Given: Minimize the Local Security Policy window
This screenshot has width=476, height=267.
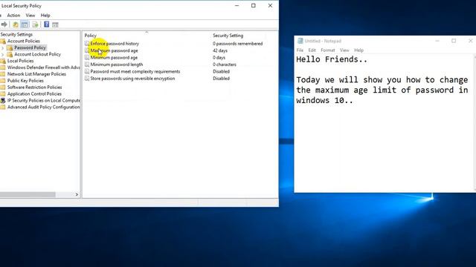Looking at the screenshot, I should 237,6.
